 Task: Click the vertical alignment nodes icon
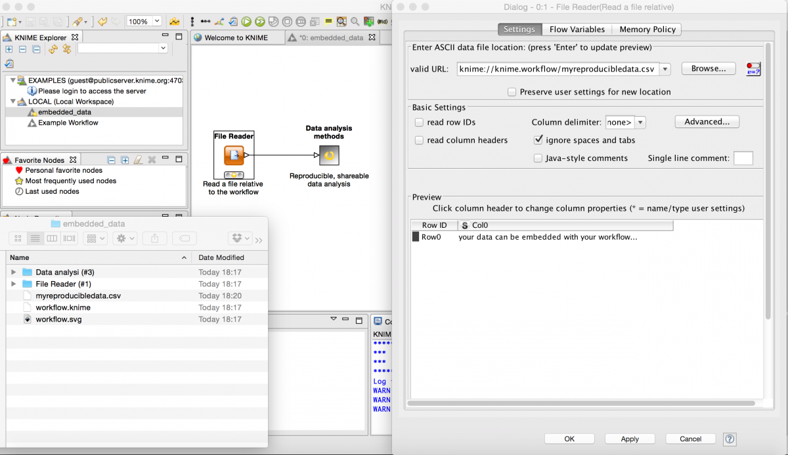192,21
